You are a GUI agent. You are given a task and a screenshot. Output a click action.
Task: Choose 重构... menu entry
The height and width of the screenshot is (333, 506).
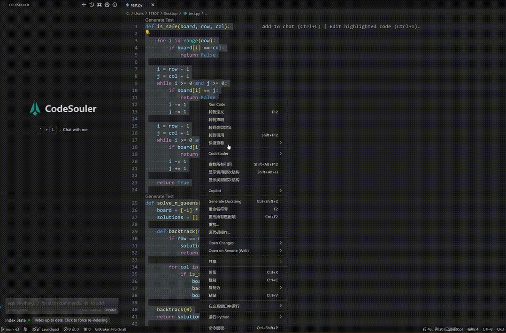[244, 225]
